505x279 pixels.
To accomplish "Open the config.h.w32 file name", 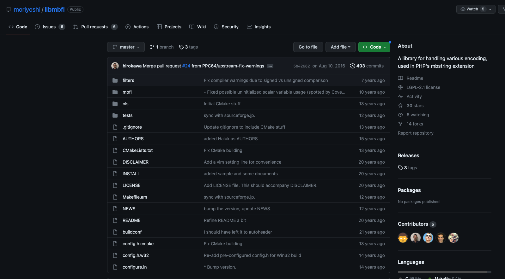I will click(x=136, y=255).
